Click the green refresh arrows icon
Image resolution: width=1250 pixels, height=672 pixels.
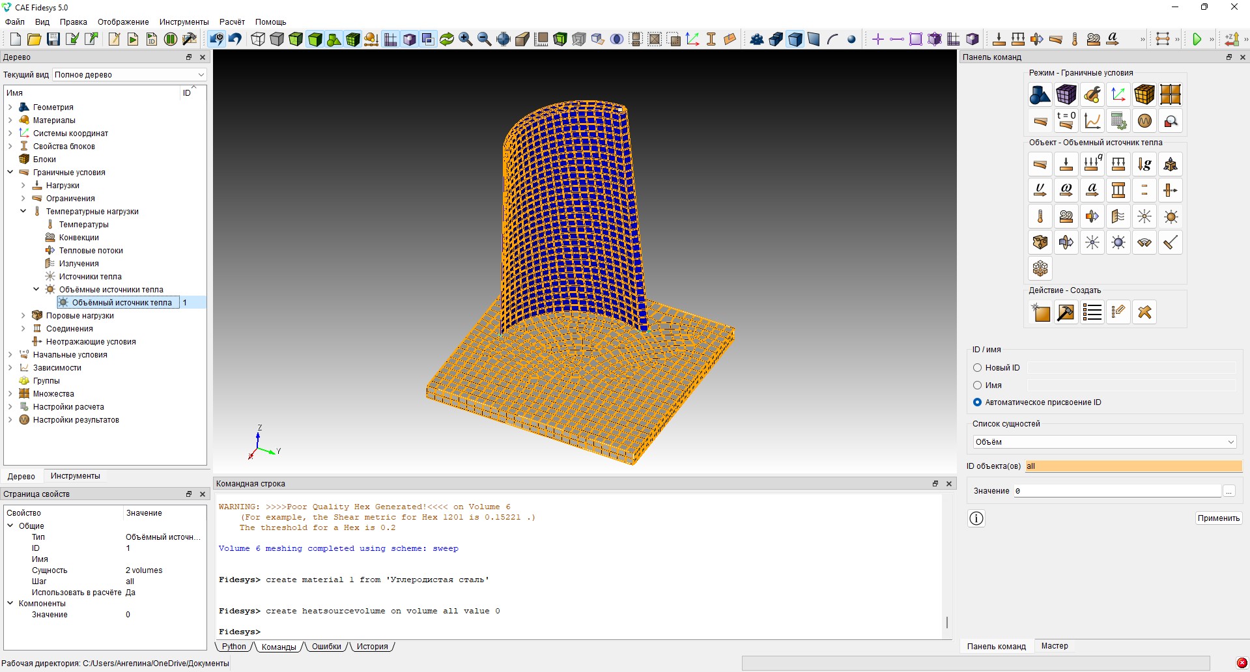coord(447,39)
